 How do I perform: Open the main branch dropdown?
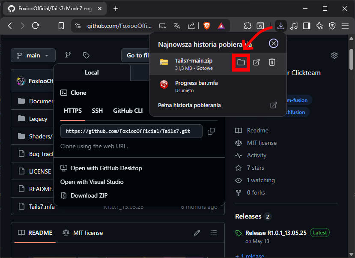pyautogui.click(x=33, y=55)
